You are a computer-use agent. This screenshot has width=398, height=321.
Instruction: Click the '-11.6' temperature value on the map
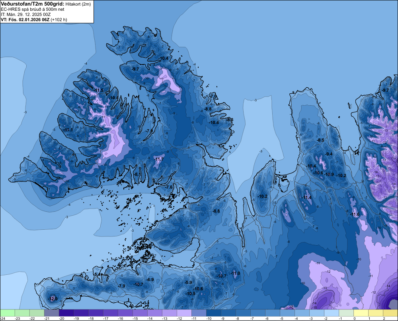[355, 214]
